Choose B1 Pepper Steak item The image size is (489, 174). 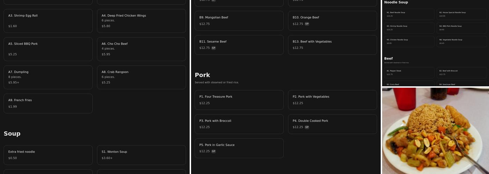click(409, 72)
